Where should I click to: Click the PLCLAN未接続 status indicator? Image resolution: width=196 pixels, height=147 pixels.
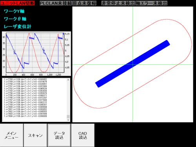pyautogui.click(x=56, y=3)
